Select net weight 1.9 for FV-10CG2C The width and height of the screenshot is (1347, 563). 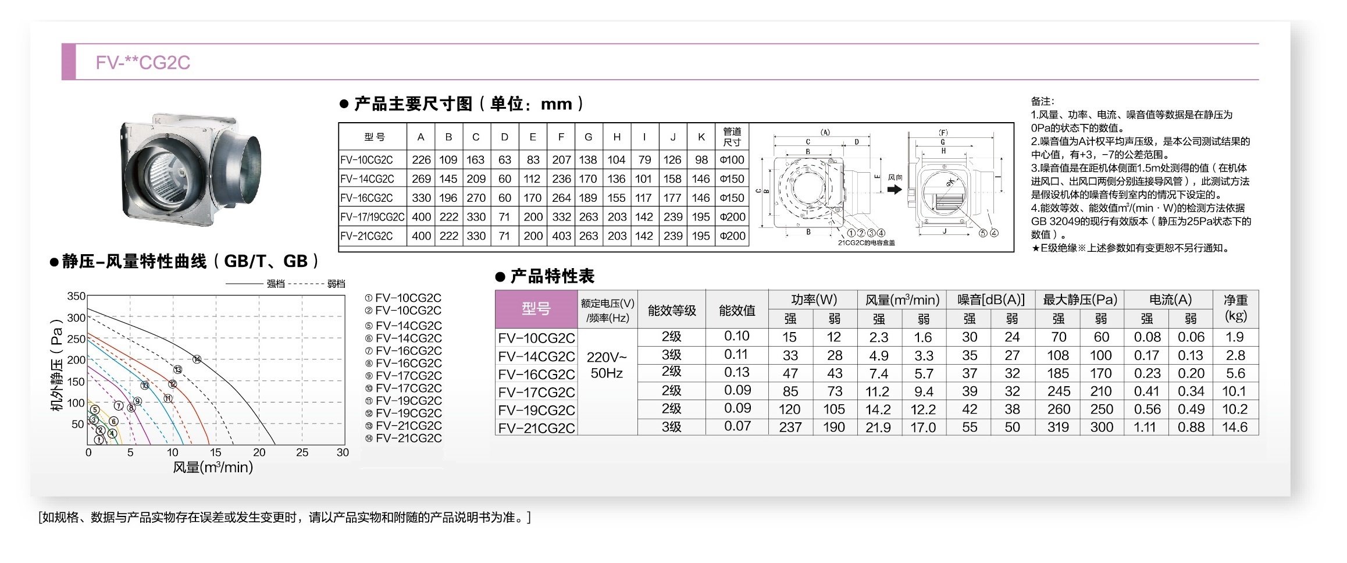pyautogui.click(x=1234, y=337)
